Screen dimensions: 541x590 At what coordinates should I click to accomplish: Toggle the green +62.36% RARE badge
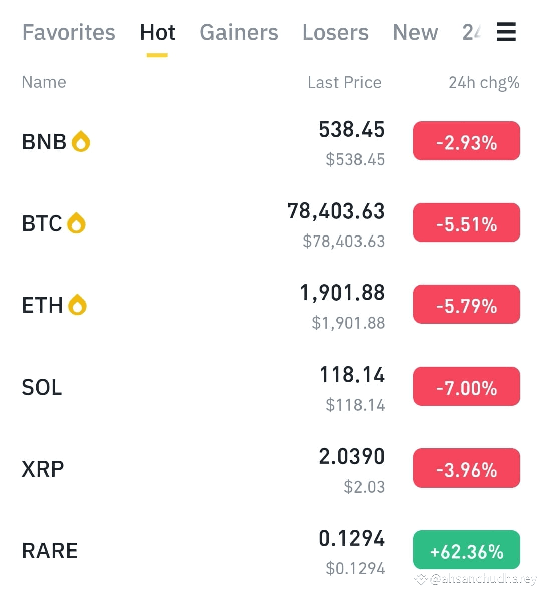[467, 550]
